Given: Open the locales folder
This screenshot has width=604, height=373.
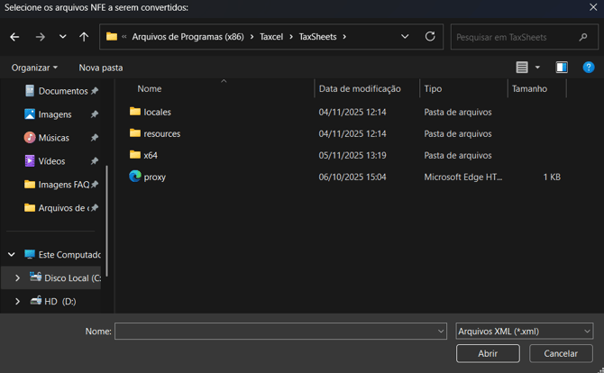Looking at the screenshot, I should click(157, 113).
